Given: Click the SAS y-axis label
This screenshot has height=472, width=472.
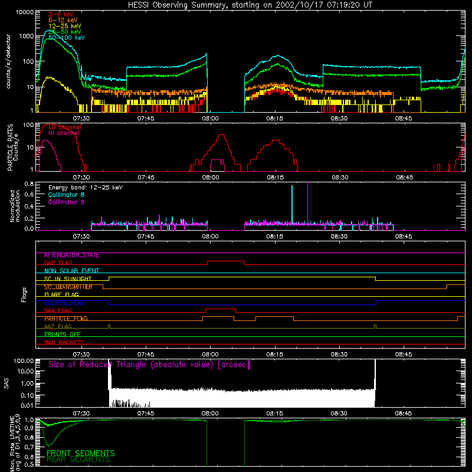Looking at the screenshot, I should pos(6,383).
